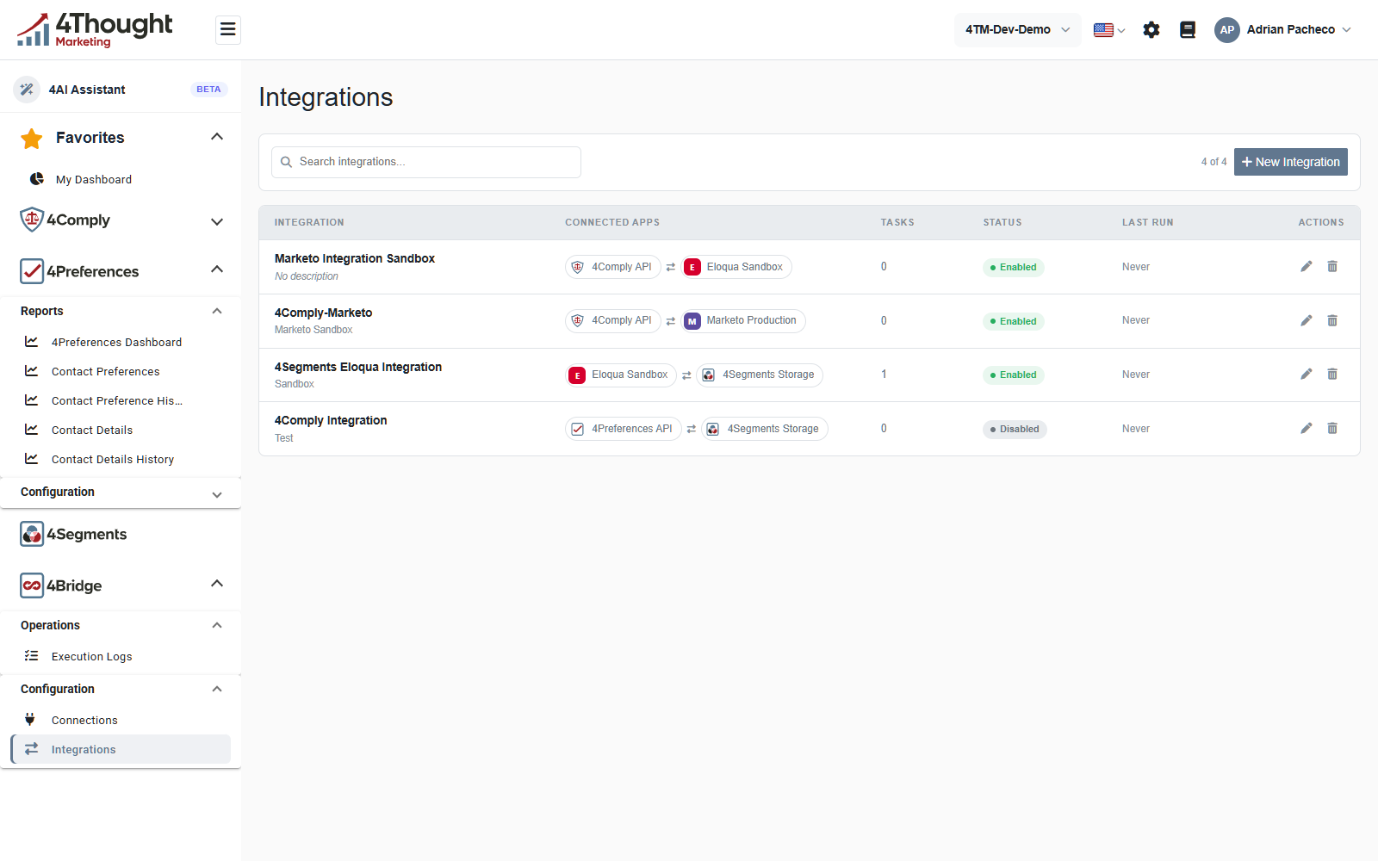The width and height of the screenshot is (1378, 861).
Task: Click in the Search integrations field
Action: coord(426,162)
